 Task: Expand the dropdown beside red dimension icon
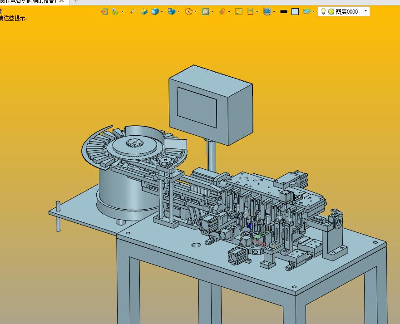(257, 11)
